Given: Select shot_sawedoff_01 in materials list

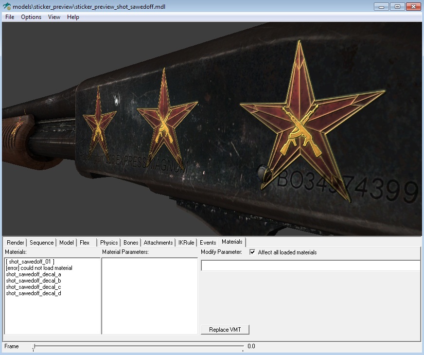Looking at the screenshot, I should tap(30, 262).
